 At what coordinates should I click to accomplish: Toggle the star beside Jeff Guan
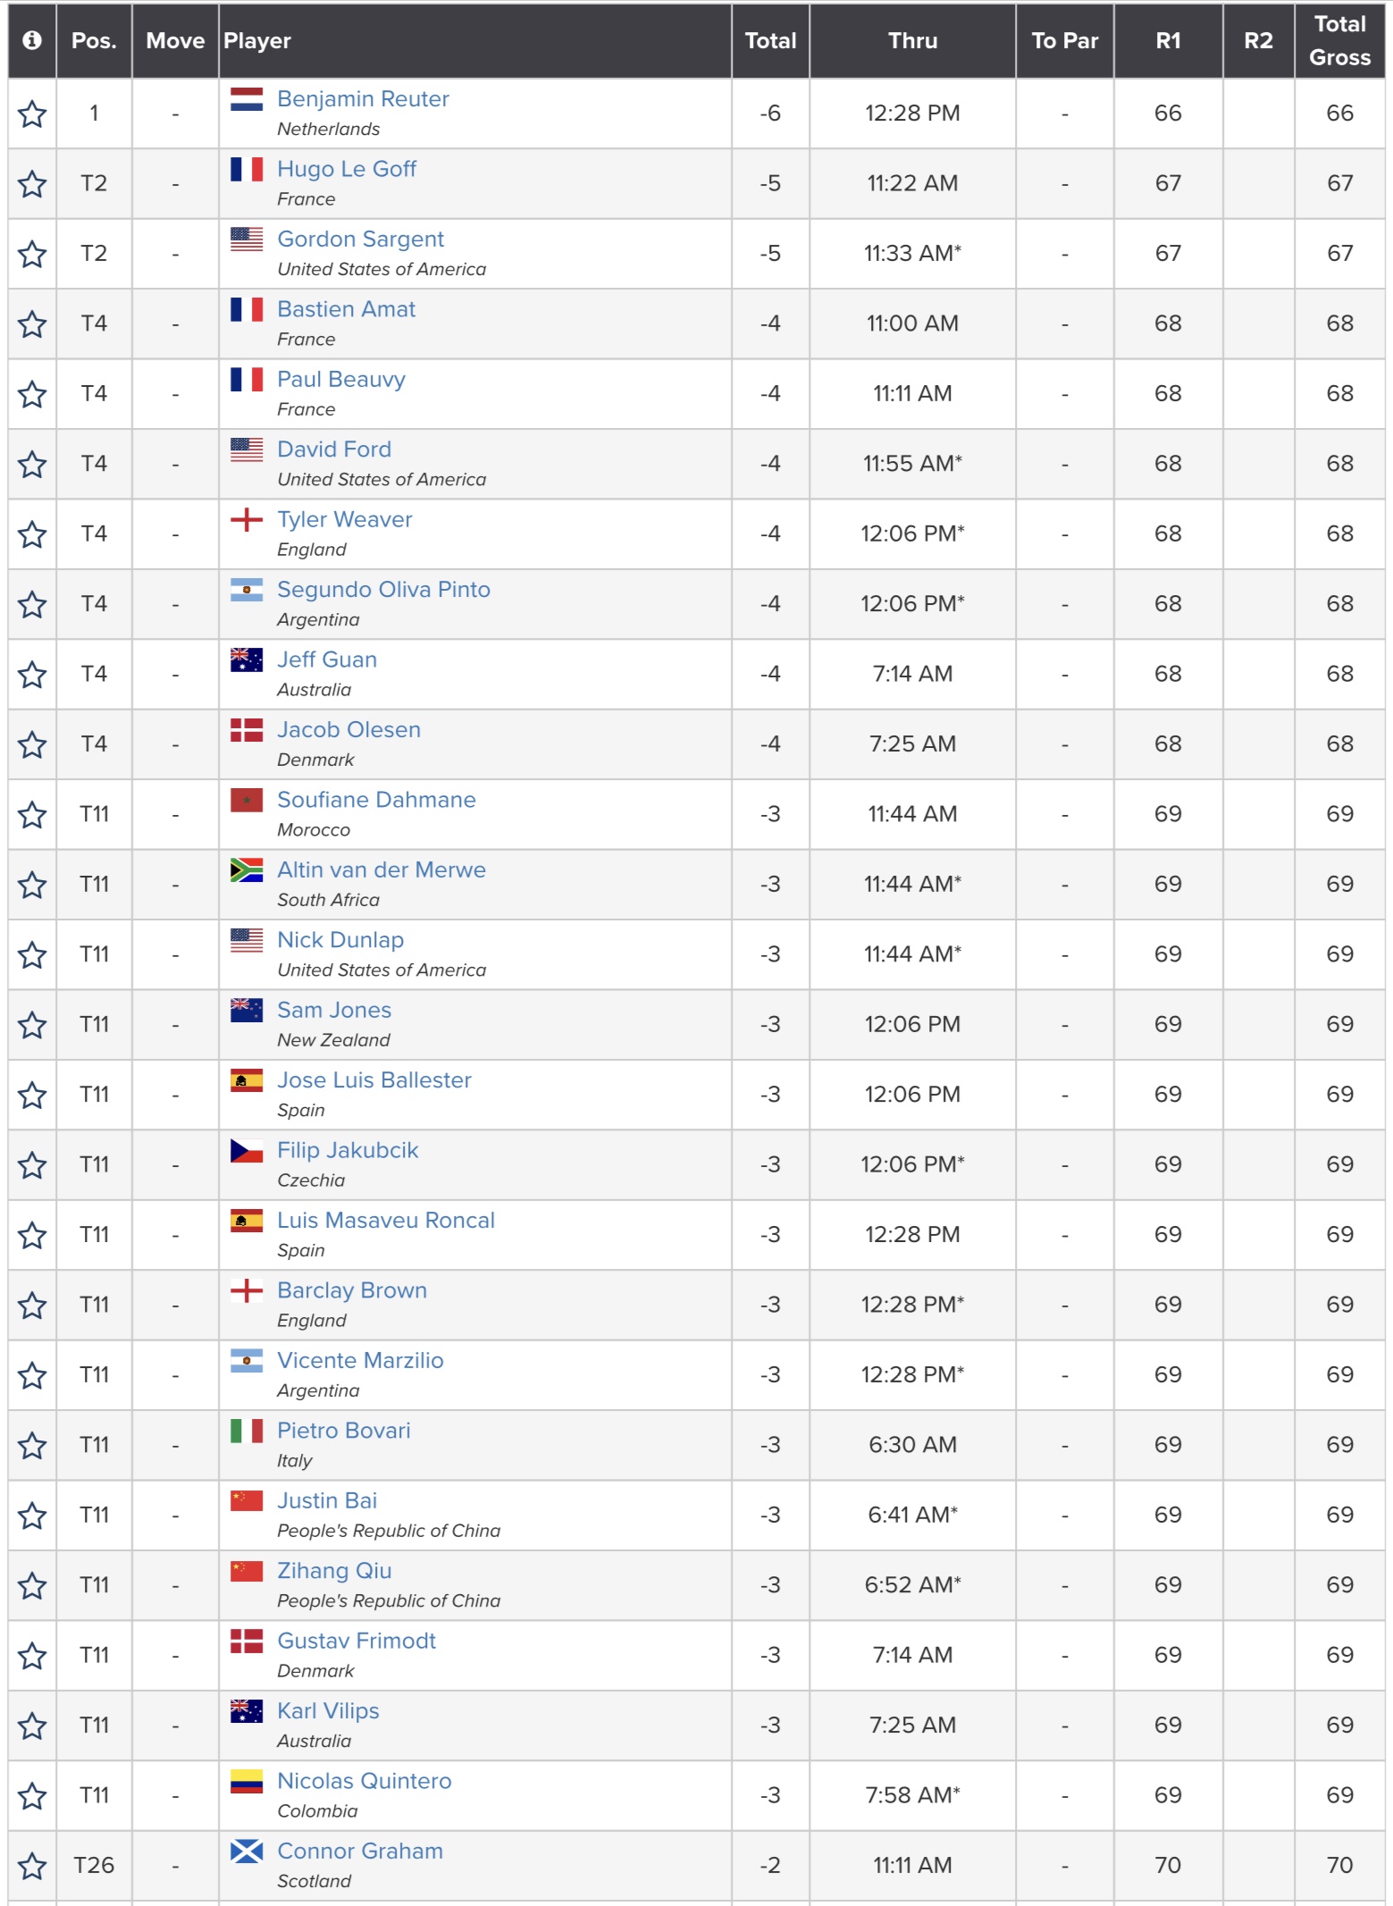click(32, 675)
